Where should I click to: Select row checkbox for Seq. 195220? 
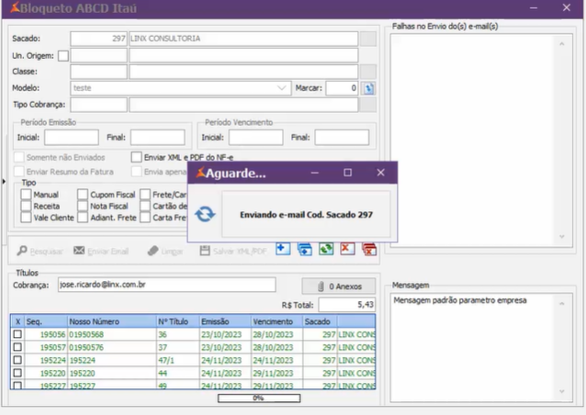click(17, 373)
